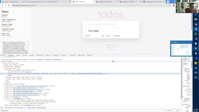Go to next search match in DevTools

pyautogui.click(x=171, y=110)
